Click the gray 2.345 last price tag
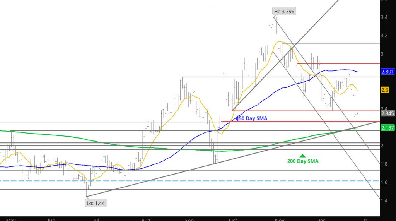The width and height of the screenshot is (396, 221). [x=387, y=113]
